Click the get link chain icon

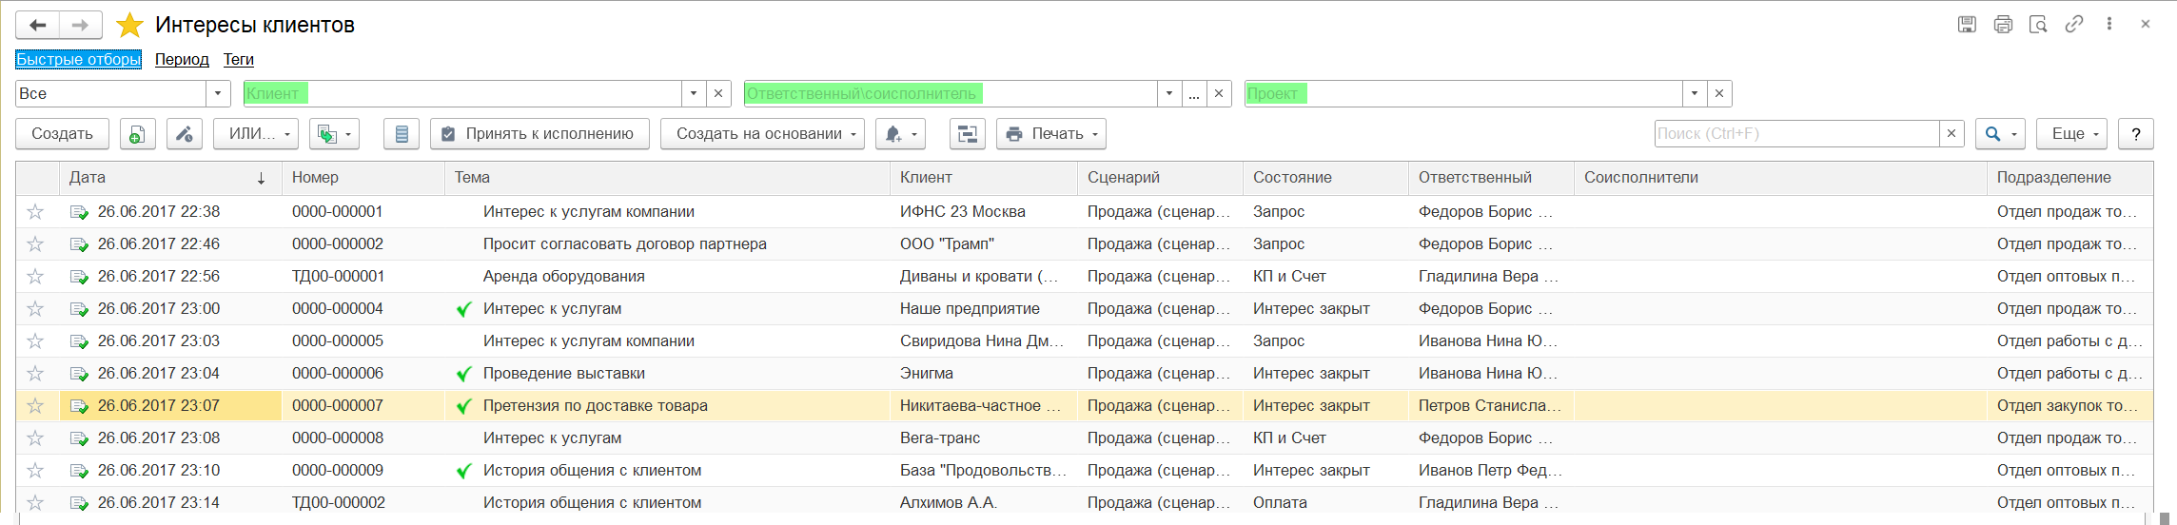pos(2074,25)
